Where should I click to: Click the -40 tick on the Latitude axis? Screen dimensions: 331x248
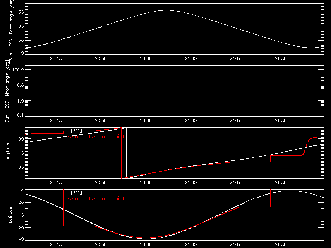pos(19,239)
